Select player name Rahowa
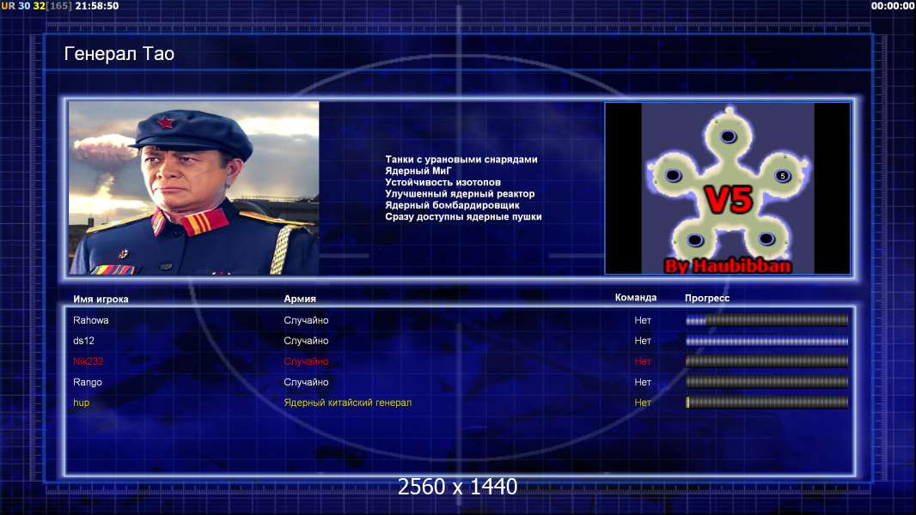Viewport: 916px width, 515px height. tap(90, 320)
